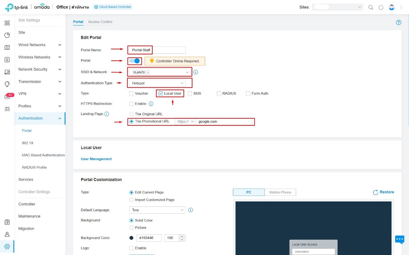This screenshot has height=255, width=409.
Task: Click Restore button in preview
Action: coord(383,192)
